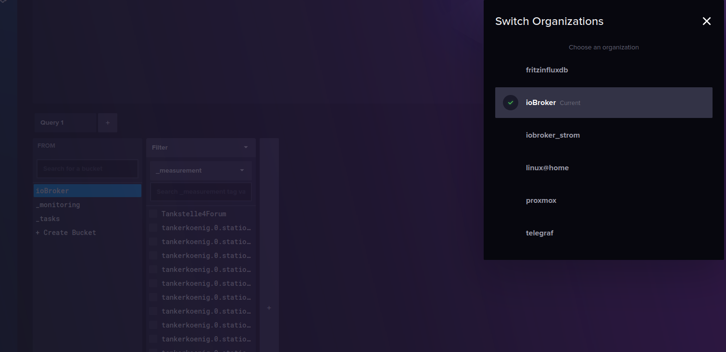Switch to the proxmox organization
Image resolution: width=726 pixels, height=352 pixels.
coord(603,200)
